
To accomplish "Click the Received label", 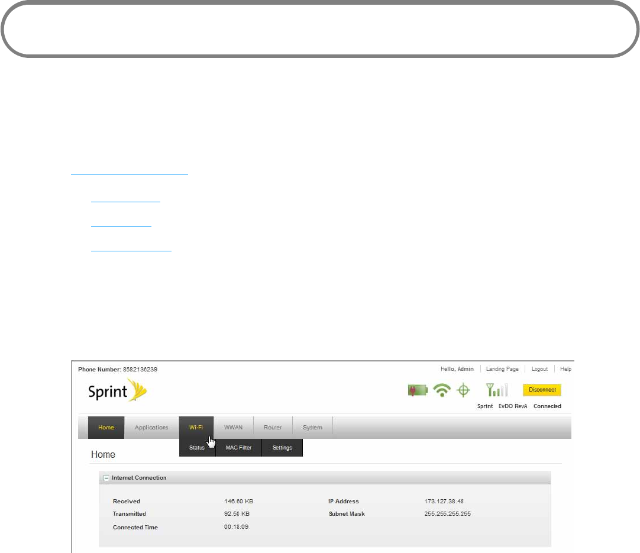I will point(127,501).
